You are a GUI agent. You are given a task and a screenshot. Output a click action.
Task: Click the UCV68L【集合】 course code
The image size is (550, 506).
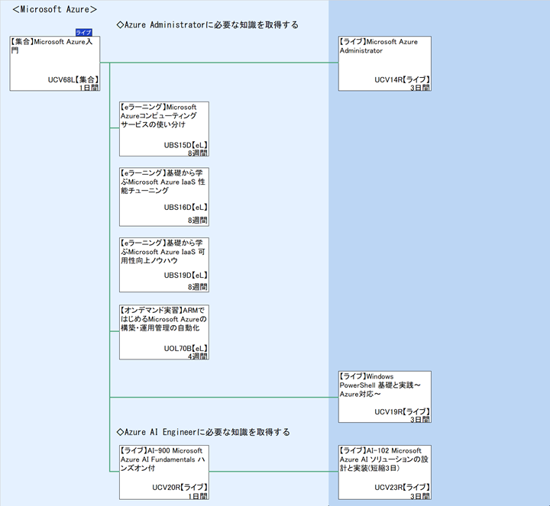[x=73, y=79]
